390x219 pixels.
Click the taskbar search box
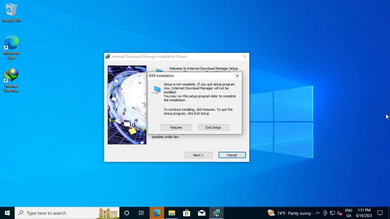(x=67, y=213)
